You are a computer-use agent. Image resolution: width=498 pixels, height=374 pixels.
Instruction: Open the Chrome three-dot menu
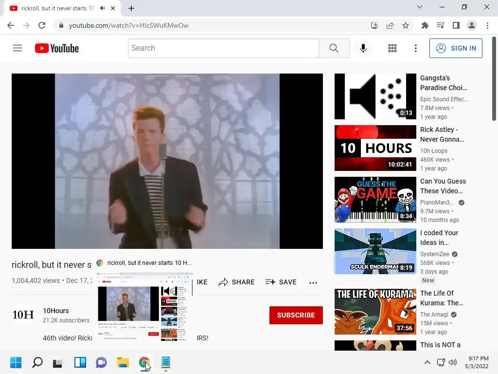pos(487,25)
